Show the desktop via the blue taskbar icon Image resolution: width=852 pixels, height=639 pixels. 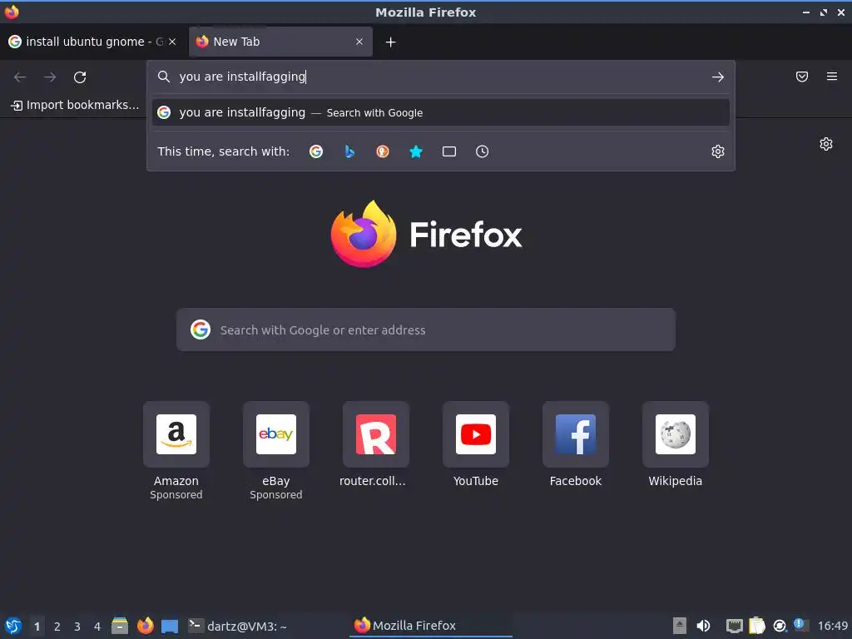pyautogui.click(x=170, y=627)
